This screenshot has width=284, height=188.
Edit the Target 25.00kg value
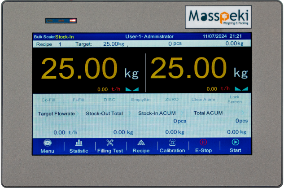[x=113, y=44]
